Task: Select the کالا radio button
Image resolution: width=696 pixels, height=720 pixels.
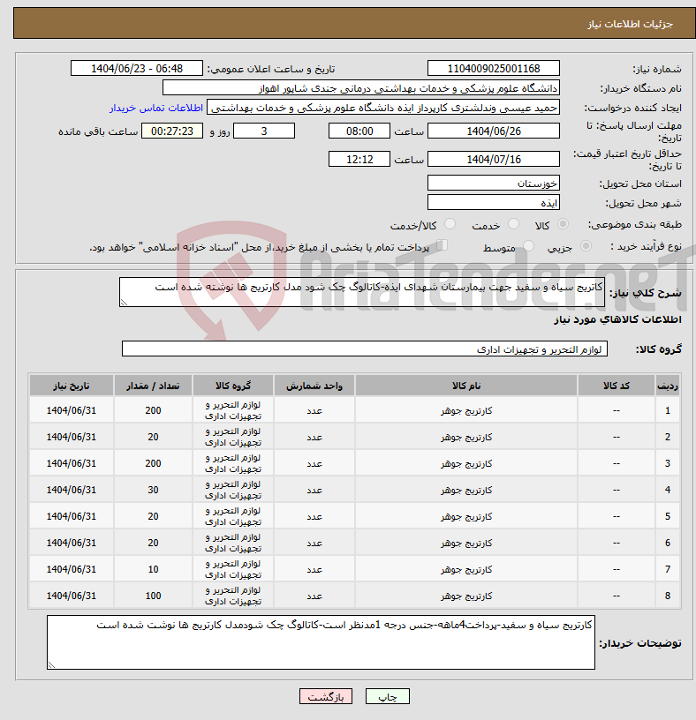Action: pos(563,224)
